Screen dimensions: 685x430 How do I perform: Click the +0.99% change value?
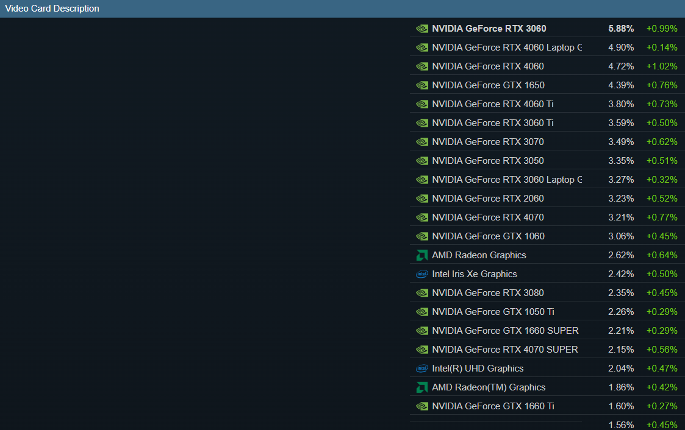[x=662, y=29]
